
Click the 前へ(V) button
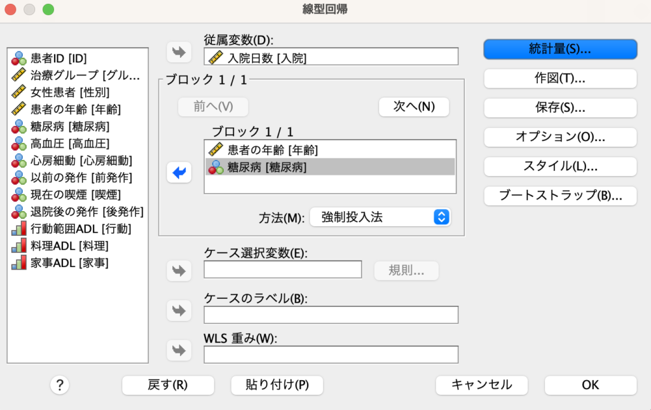(213, 107)
